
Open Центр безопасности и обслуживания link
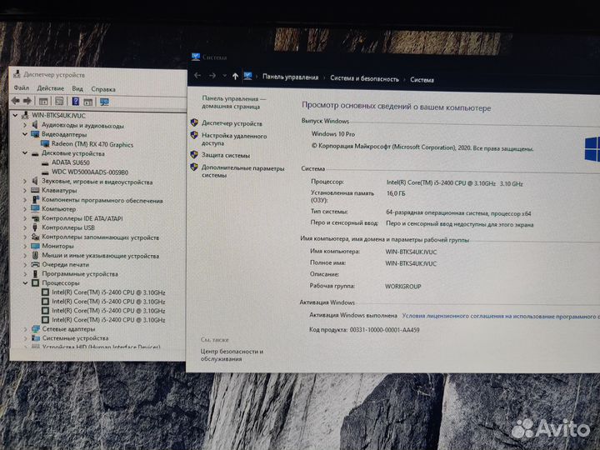[232, 355]
